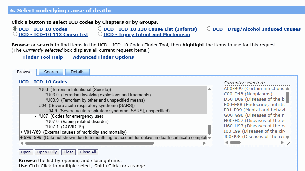The width and height of the screenshot is (305, 171).
Task: Open the Details tab
Action: [77, 72]
